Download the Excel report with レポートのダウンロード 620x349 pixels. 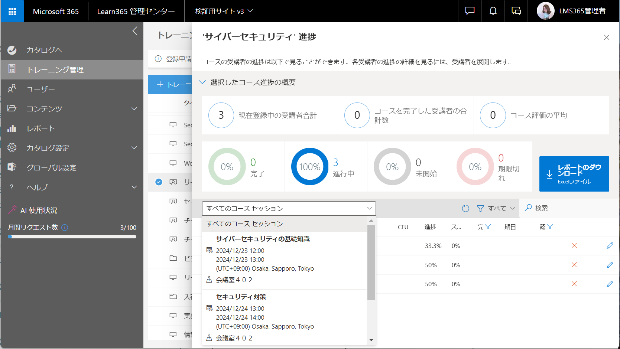574,174
